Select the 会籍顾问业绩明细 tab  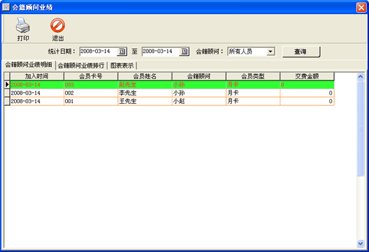pyautogui.click(x=28, y=65)
